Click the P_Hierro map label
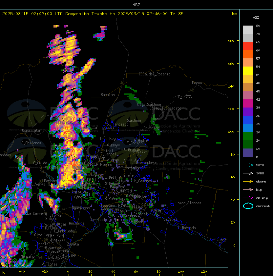273x276 pixels. [x=104, y=165]
